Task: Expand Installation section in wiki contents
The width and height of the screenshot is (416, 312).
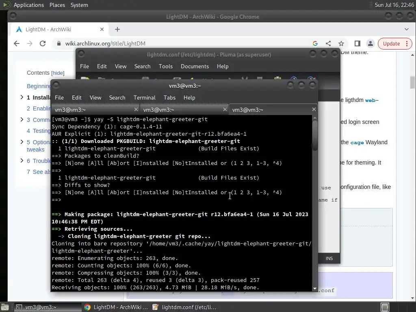Action: [22, 97]
